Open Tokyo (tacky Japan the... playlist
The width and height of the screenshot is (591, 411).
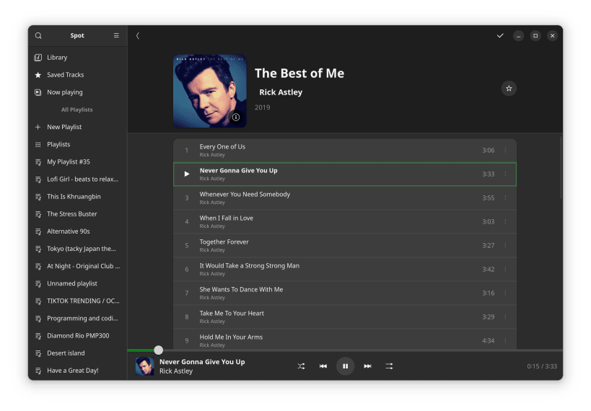77,249
